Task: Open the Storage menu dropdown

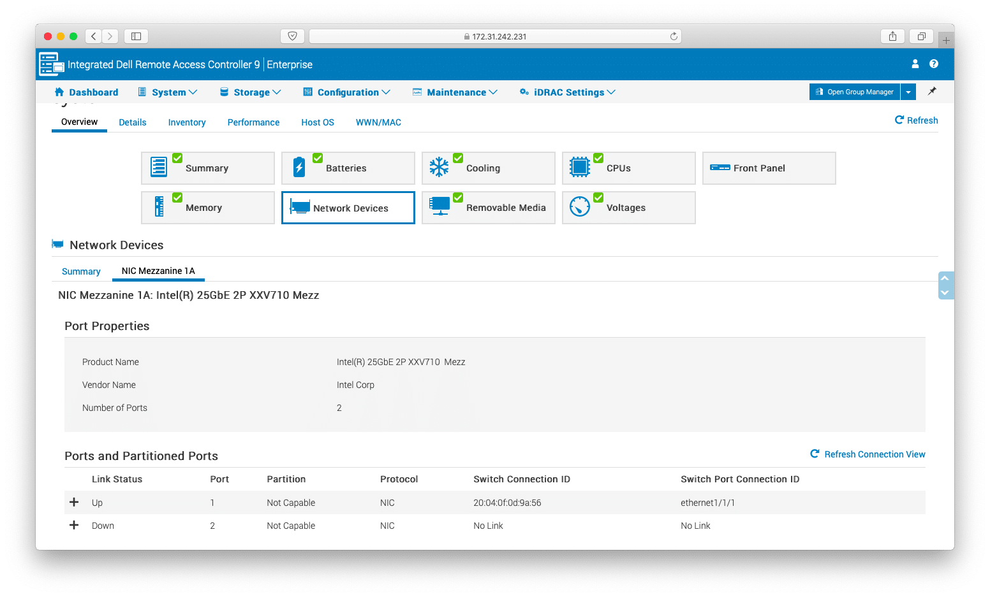Action: point(251,92)
